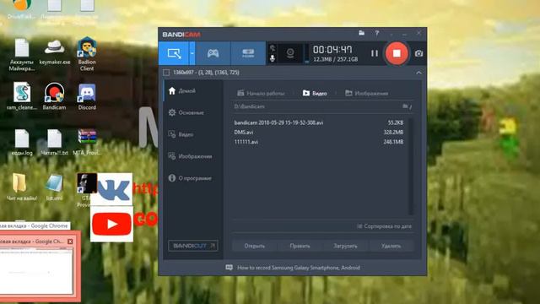The width and height of the screenshot is (540, 304).
Task: Launch BANDICUT from the sidebar button
Action: (x=193, y=246)
